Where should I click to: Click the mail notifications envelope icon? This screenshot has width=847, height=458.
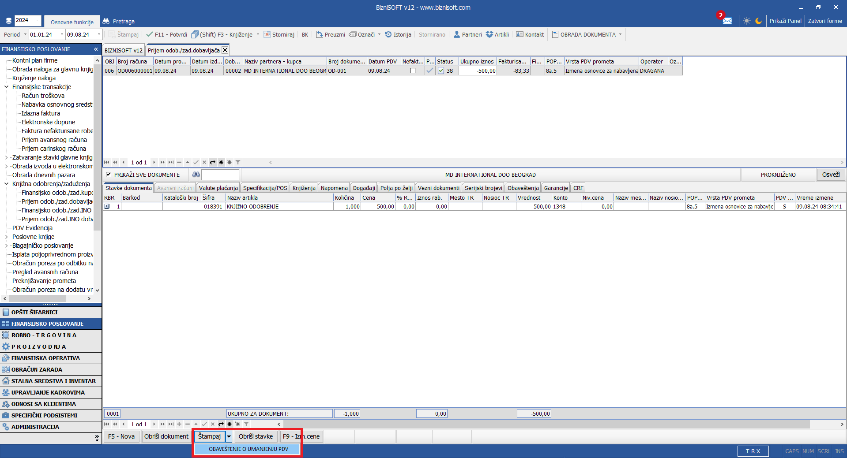tap(727, 21)
